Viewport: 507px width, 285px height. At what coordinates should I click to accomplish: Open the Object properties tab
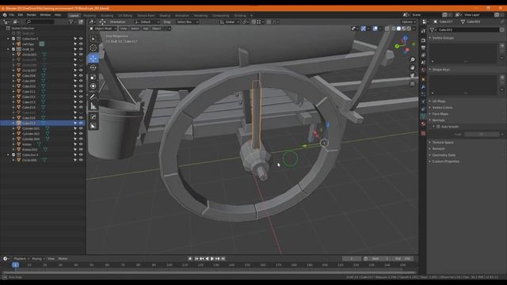click(423, 79)
